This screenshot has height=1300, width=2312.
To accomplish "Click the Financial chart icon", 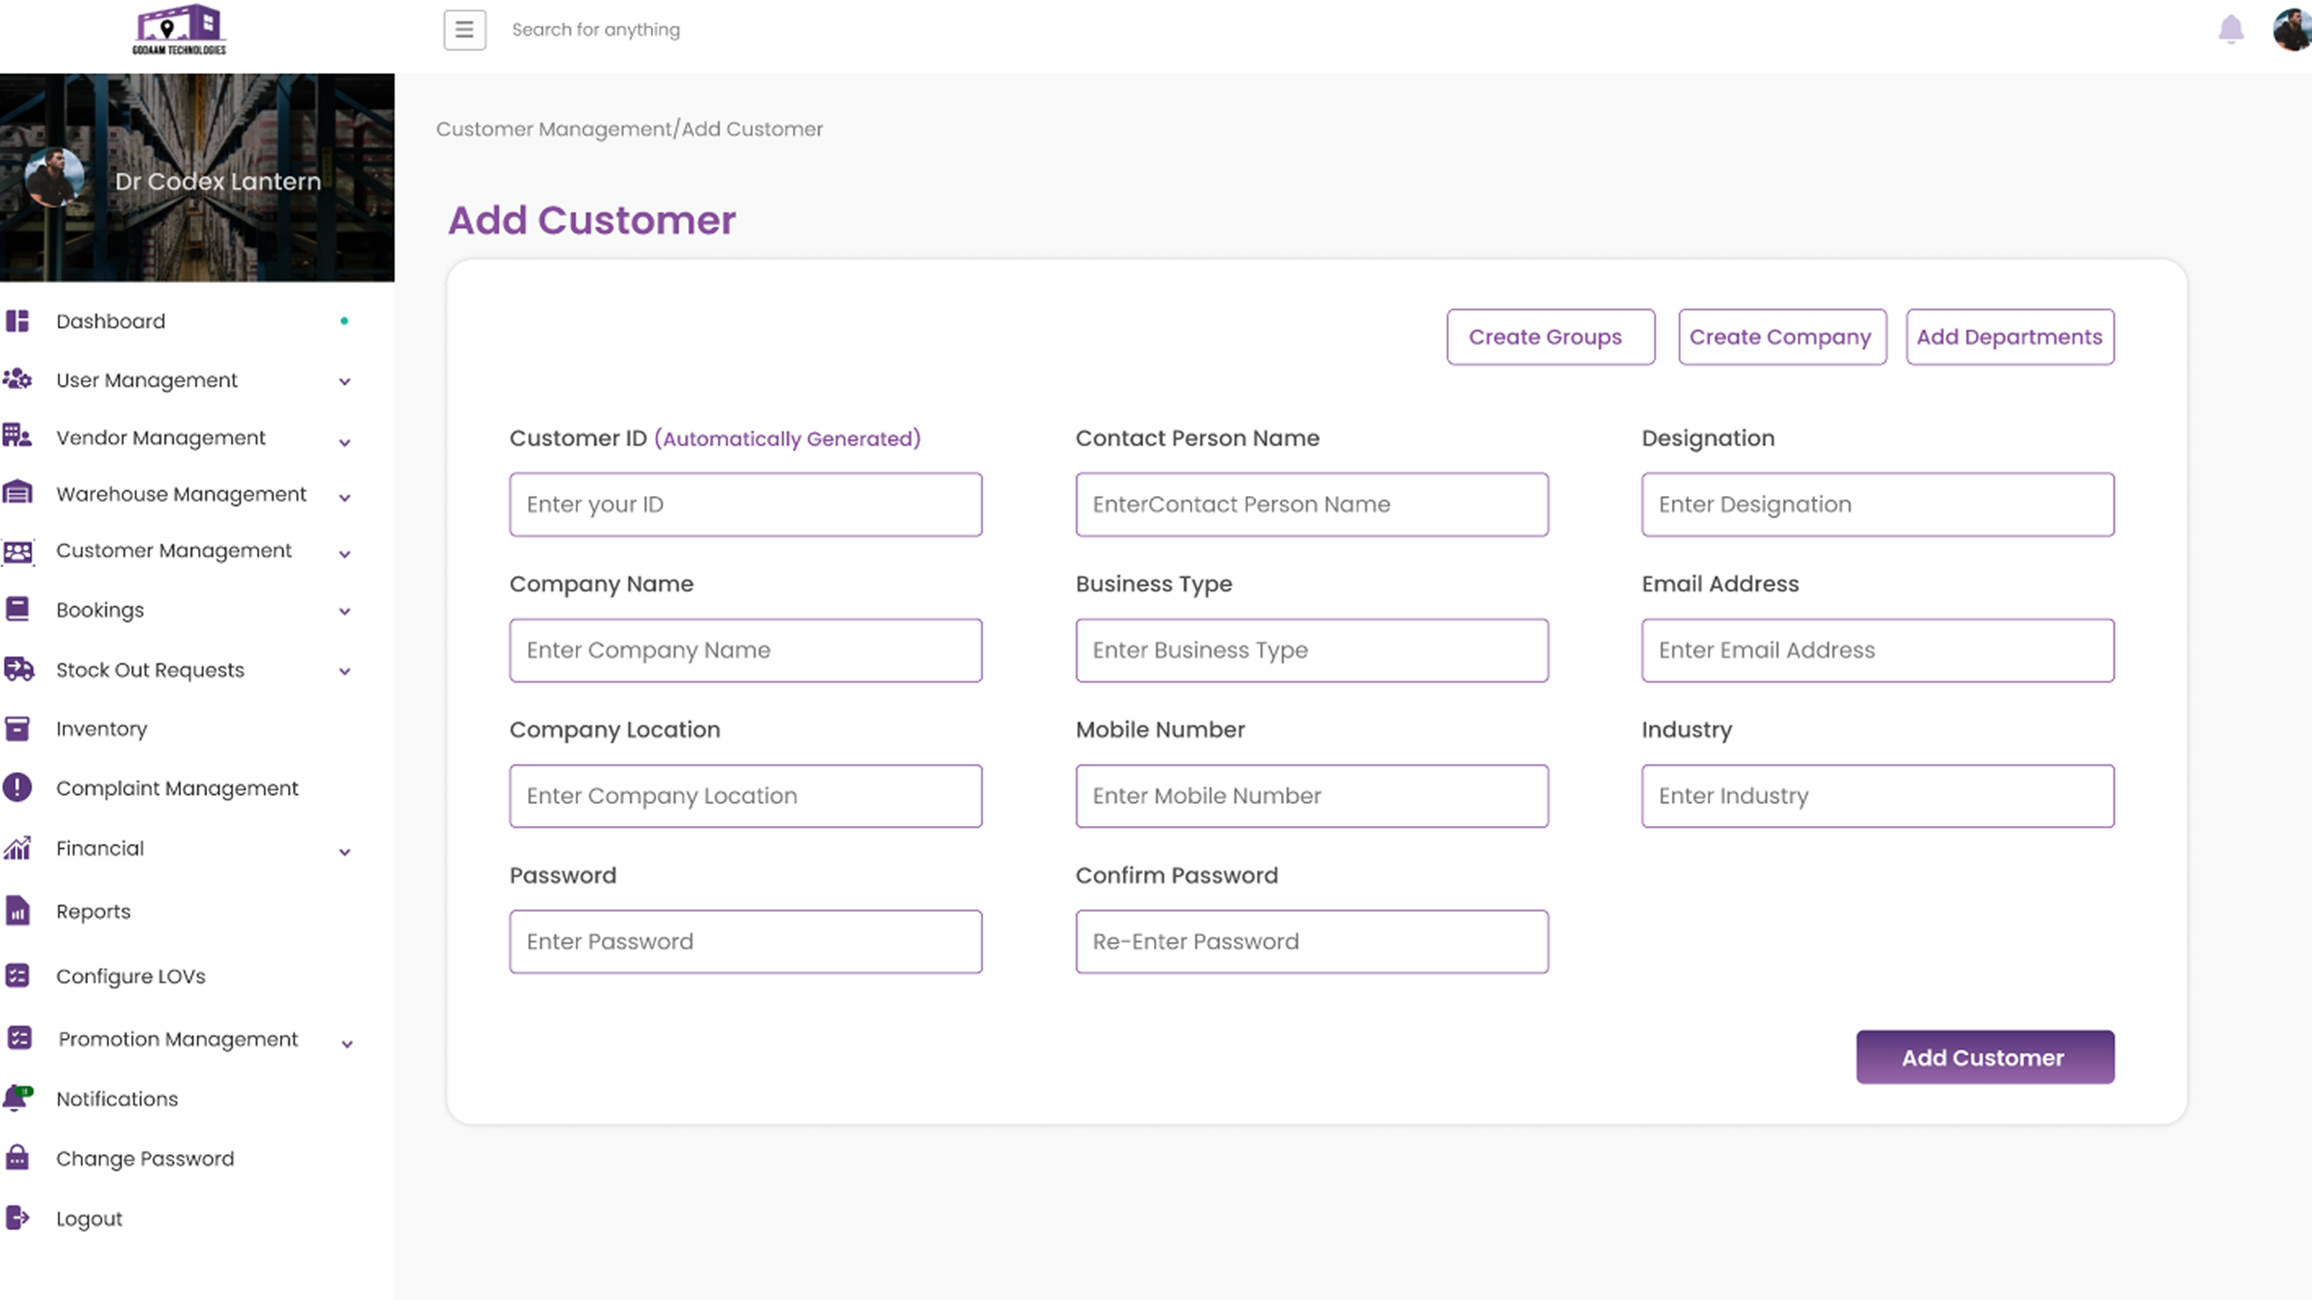I will [x=17, y=848].
